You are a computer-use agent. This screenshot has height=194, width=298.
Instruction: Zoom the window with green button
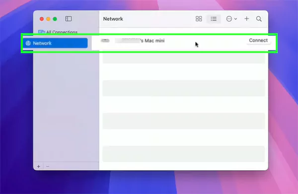(55, 19)
